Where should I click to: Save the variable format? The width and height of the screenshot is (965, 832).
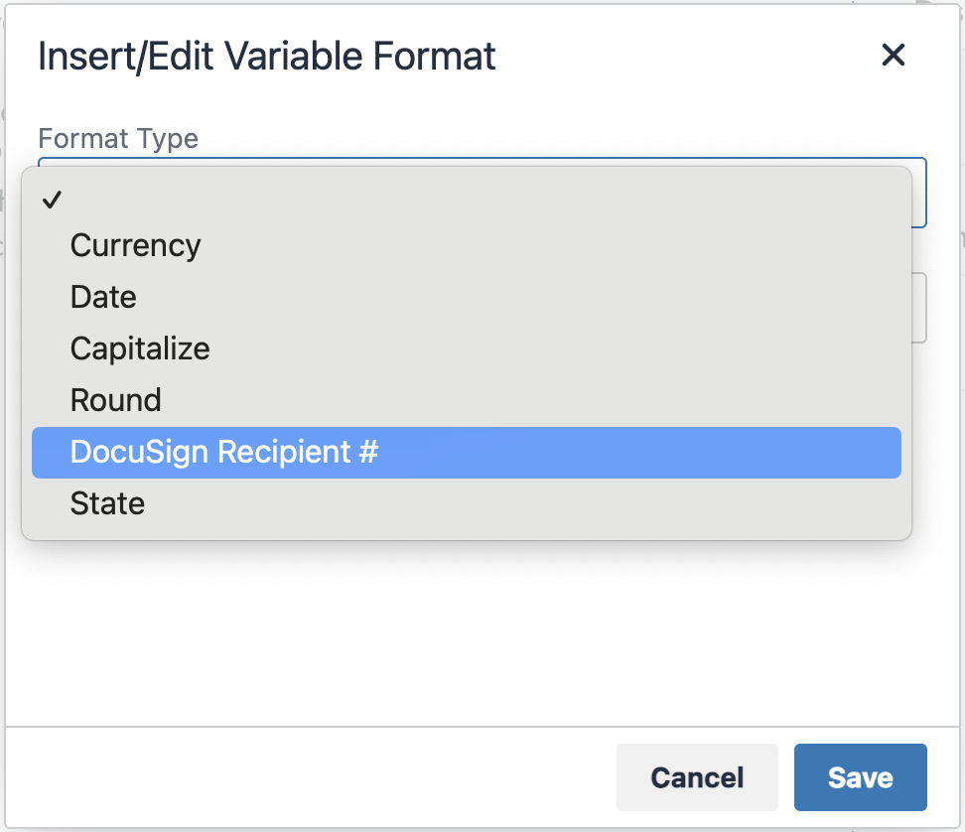[860, 777]
